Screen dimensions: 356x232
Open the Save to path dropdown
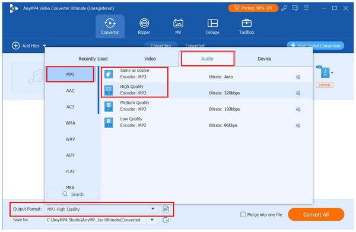152,220
